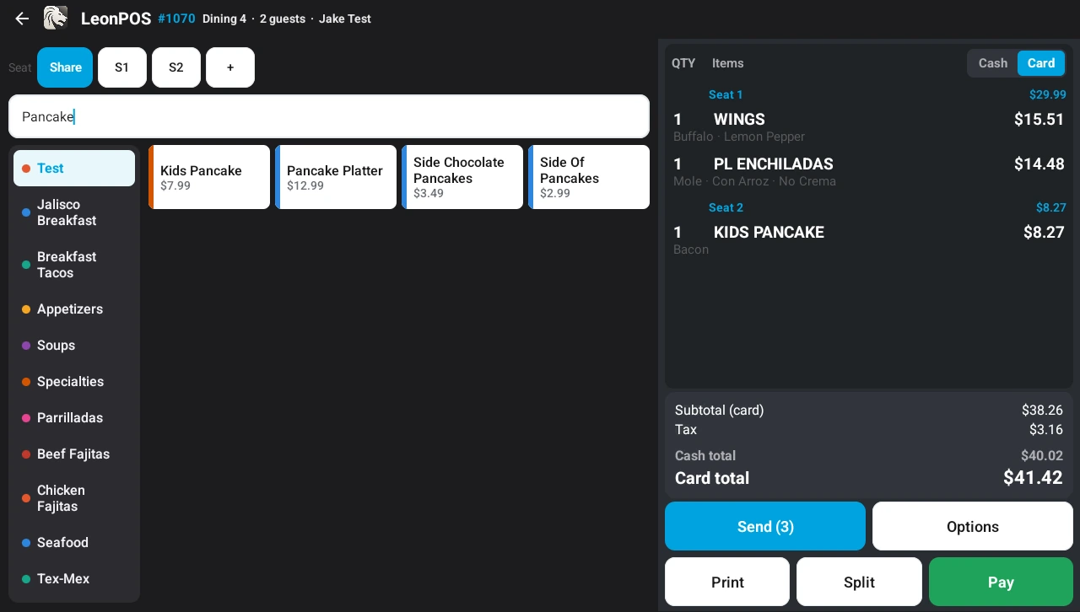Add Side Chocolate Pancakes item
The image size is (1080, 612).
[462, 177]
